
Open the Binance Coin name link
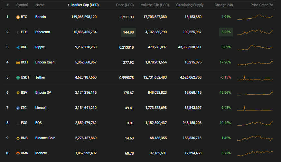45,138
